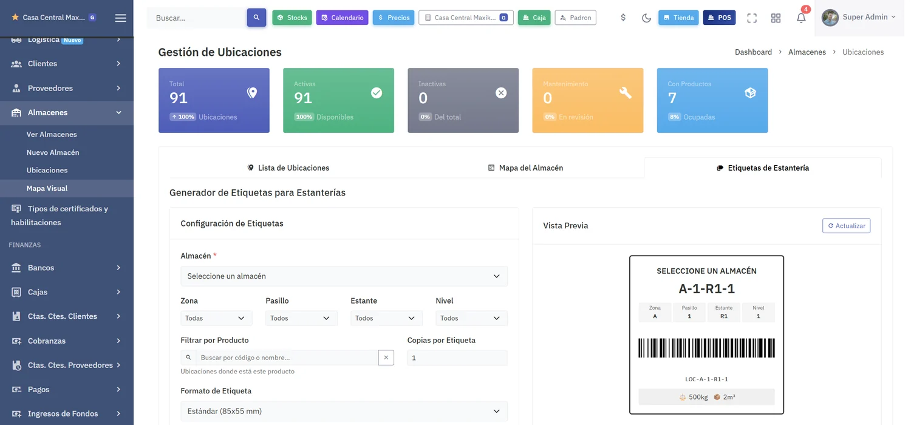Click the Clientes people icon in sidebar
911x425 pixels.
pyautogui.click(x=16, y=64)
